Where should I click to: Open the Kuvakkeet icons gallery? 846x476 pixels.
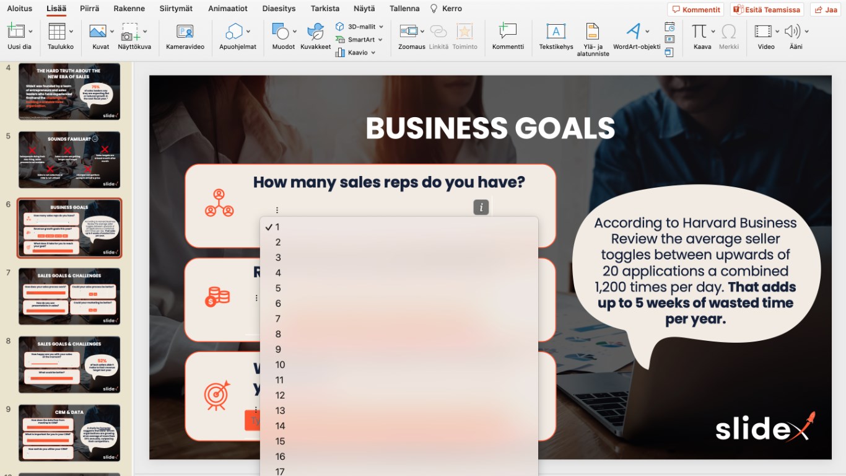point(316,37)
